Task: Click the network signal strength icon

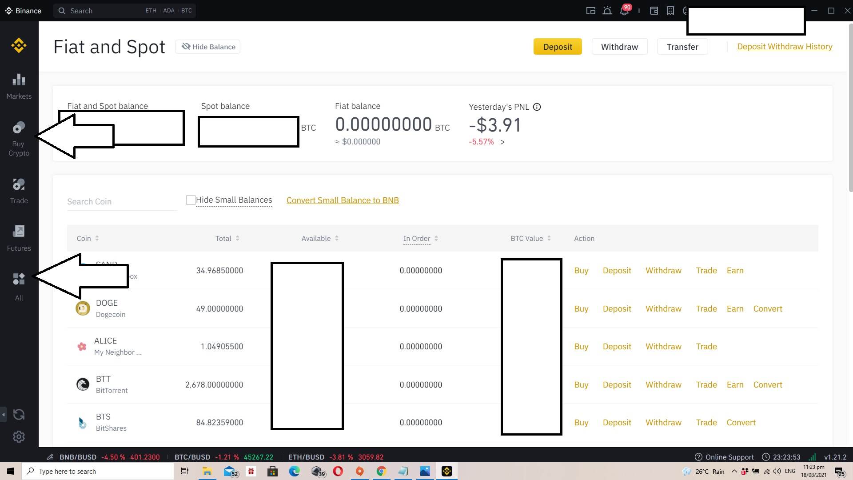Action: click(x=812, y=457)
